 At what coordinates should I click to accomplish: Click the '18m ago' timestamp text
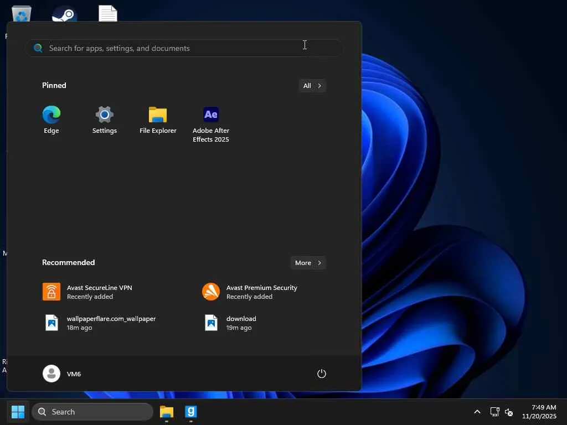coord(80,328)
